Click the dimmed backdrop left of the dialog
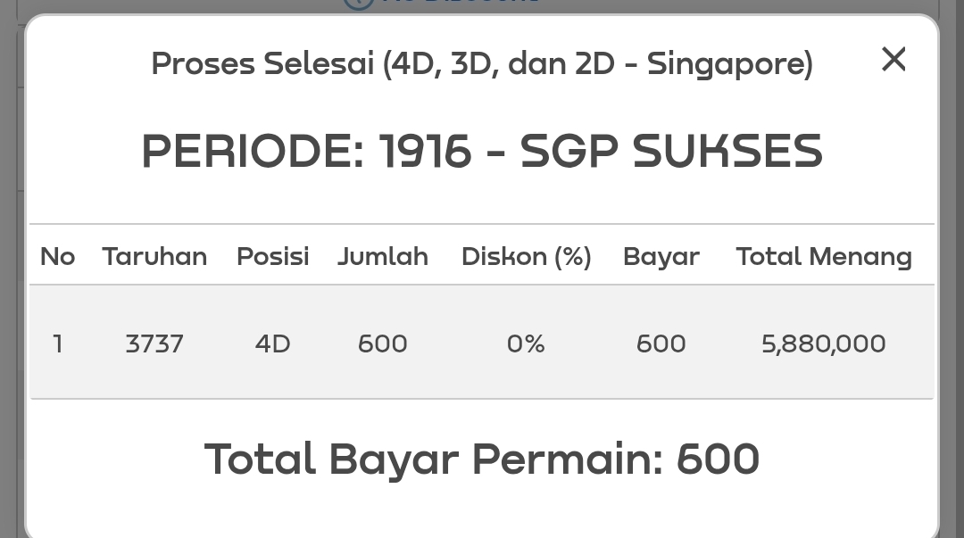This screenshot has height=538, width=964. (x=11, y=268)
